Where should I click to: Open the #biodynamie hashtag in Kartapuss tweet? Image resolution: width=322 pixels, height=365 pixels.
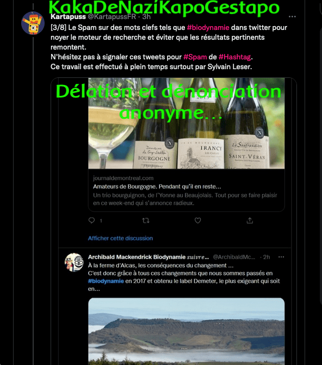(208, 27)
